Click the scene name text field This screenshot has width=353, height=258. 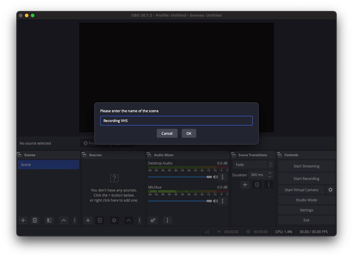click(x=176, y=121)
